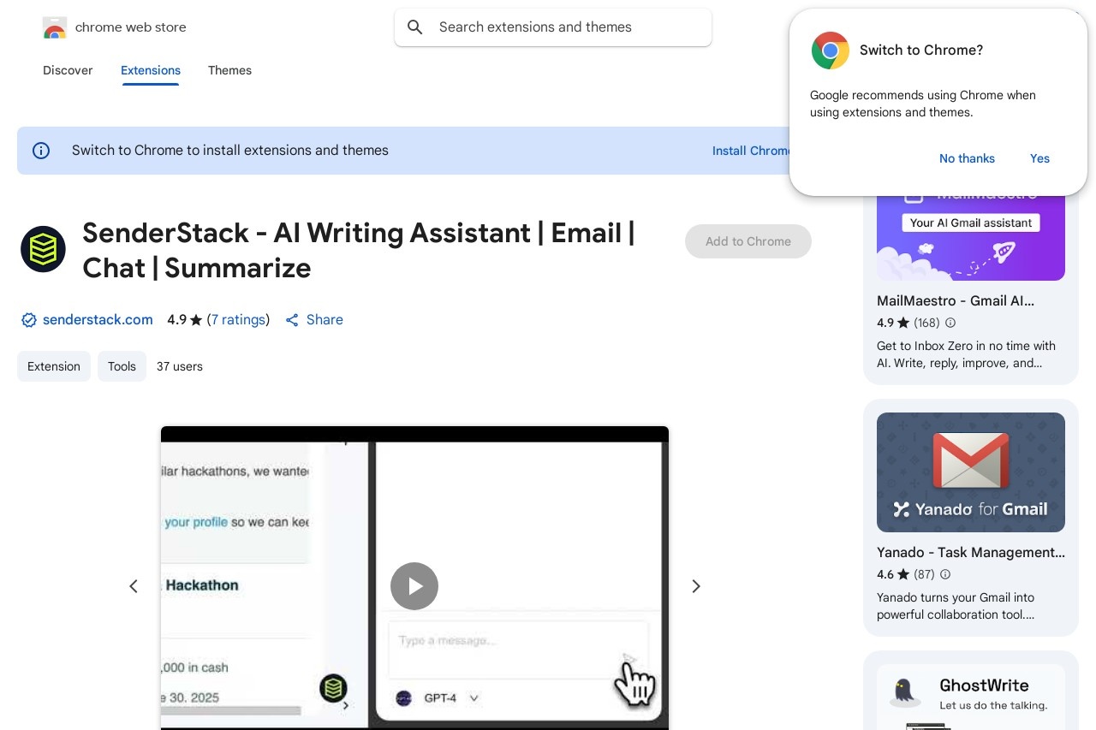
Task: Click MailMaestro - Gmail AI title
Action: pos(956,301)
